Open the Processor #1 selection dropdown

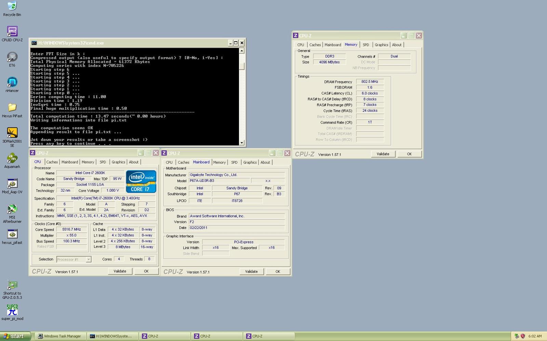click(x=74, y=260)
